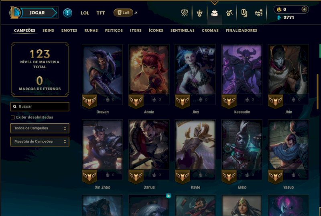The width and height of the screenshot is (321, 216).
Task: Click the plus icon to buy RP
Action: pyautogui.click(x=304, y=9)
